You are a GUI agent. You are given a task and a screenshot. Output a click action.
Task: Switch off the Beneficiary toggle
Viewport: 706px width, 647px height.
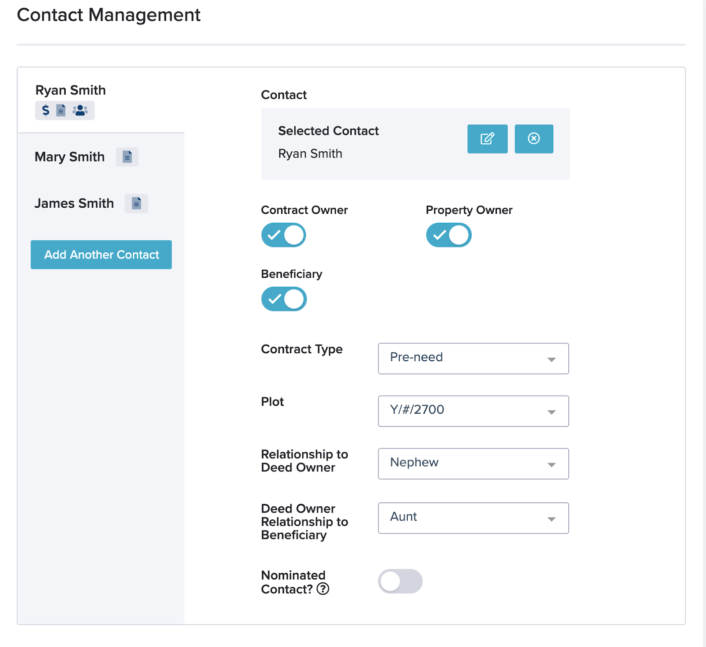pos(284,299)
